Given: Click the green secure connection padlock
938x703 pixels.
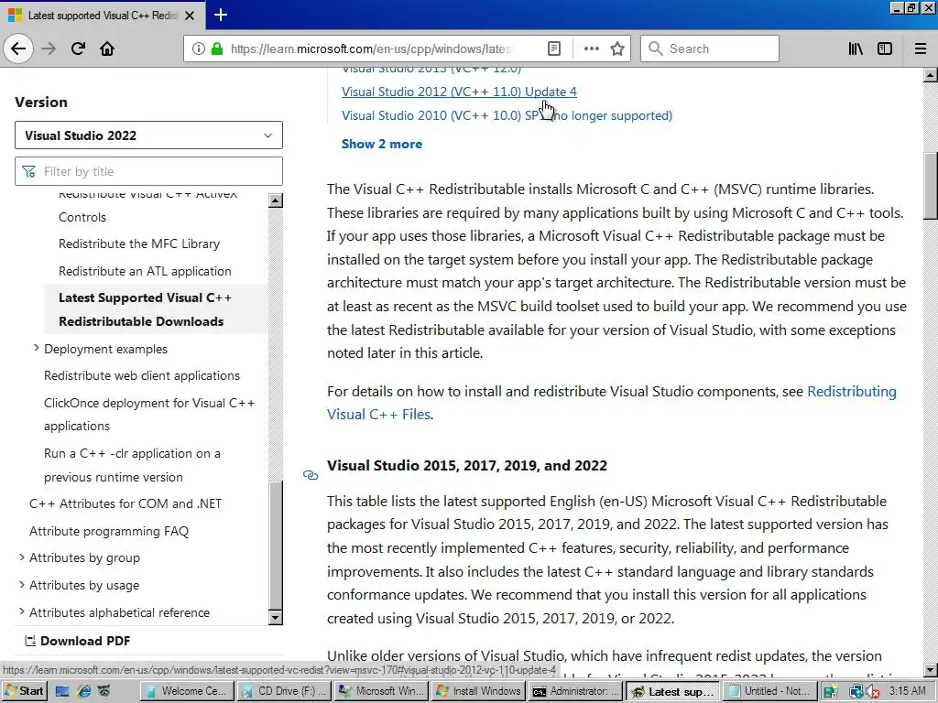Looking at the screenshot, I should pos(217,49).
